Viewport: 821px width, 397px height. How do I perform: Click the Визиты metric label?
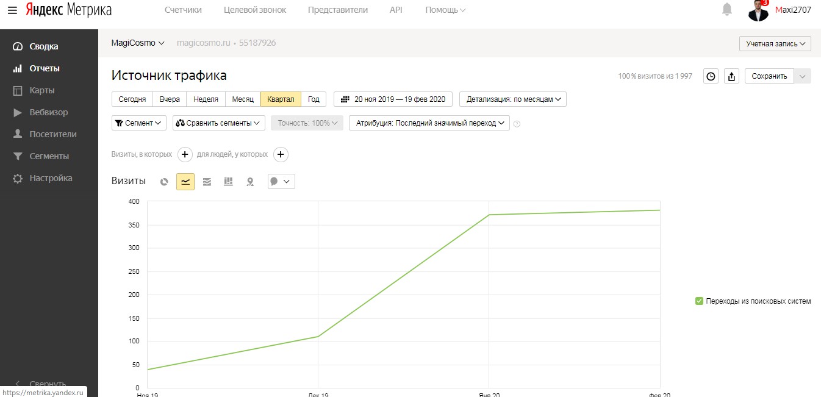[129, 181]
